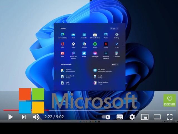The width and height of the screenshot is (178, 134).
Task: Toggle the autoplay switch
Action: point(106,117)
